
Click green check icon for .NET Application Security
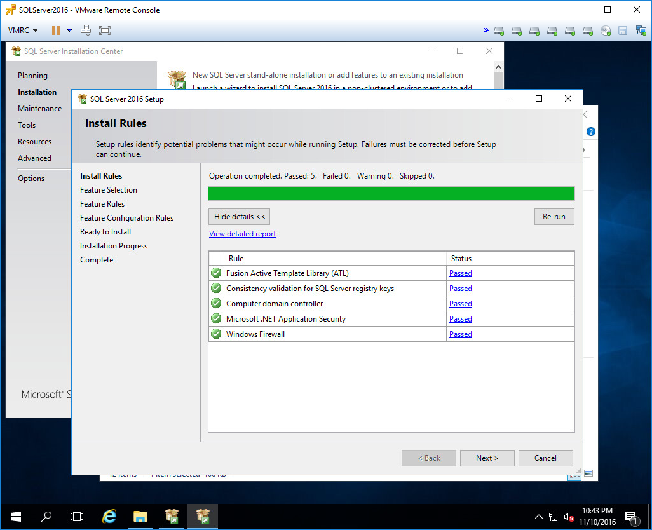click(216, 319)
